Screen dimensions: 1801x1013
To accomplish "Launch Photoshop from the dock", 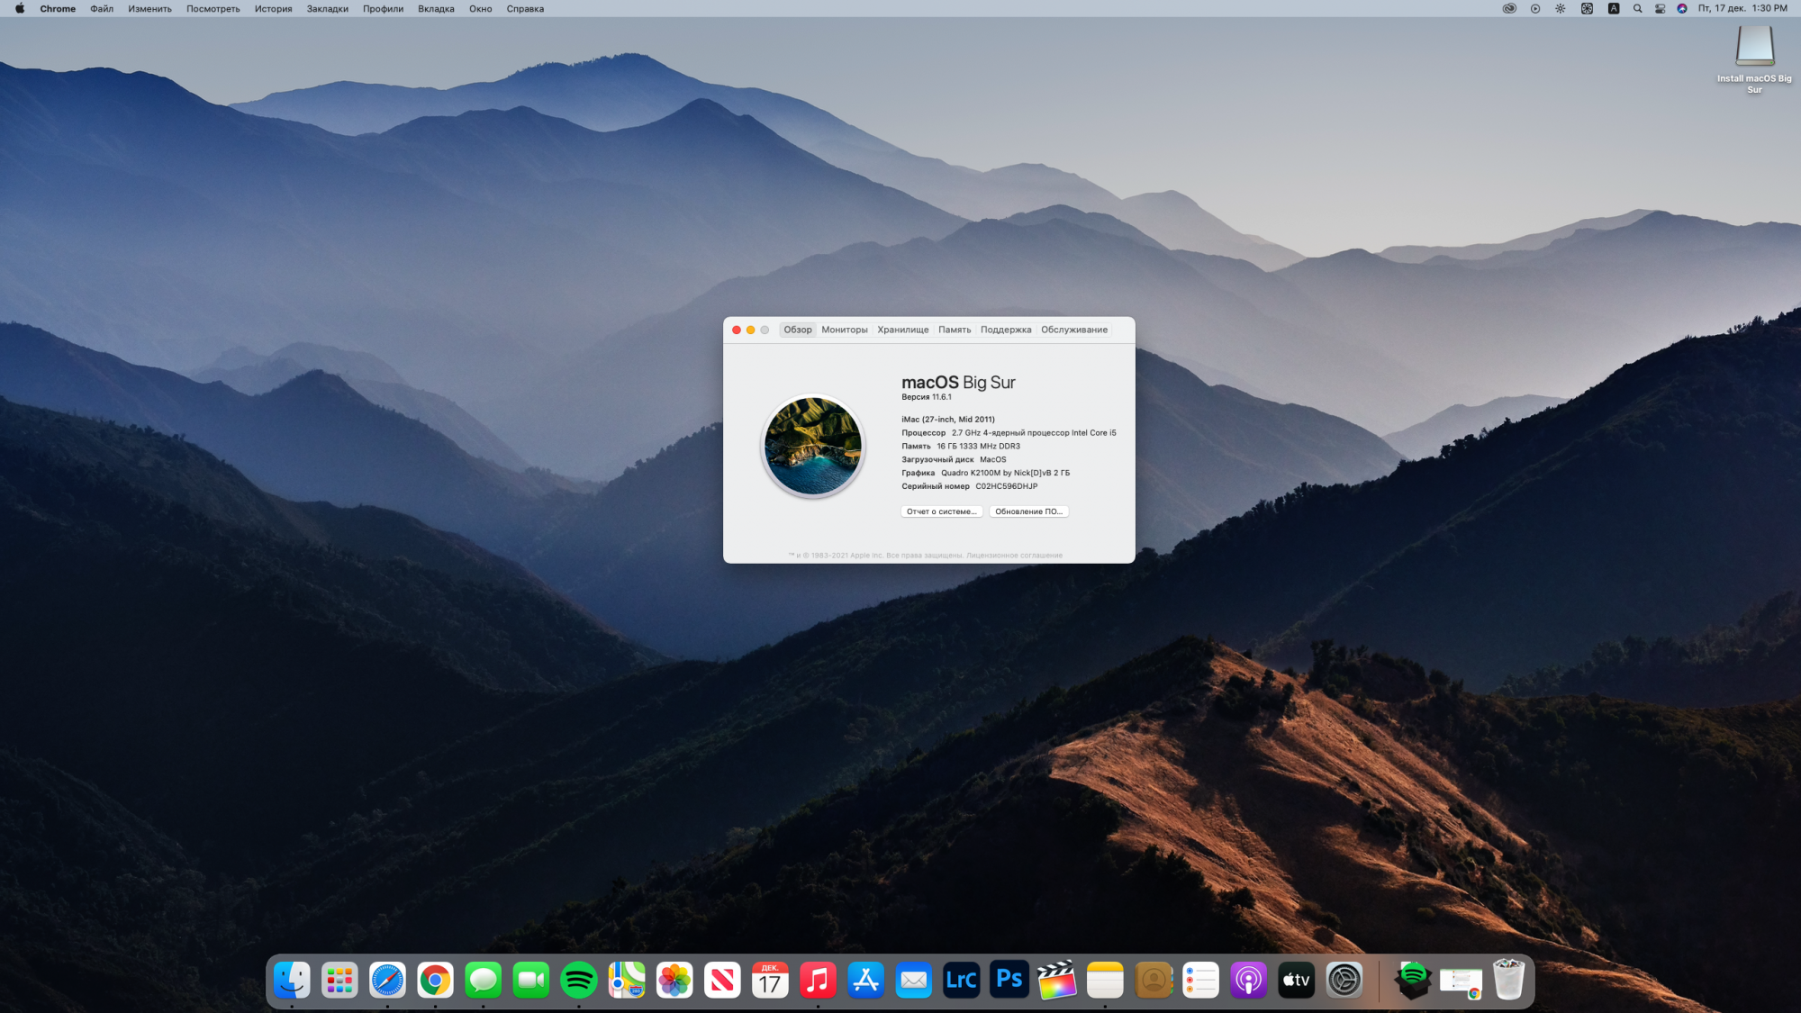I will pyautogui.click(x=1009, y=980).
